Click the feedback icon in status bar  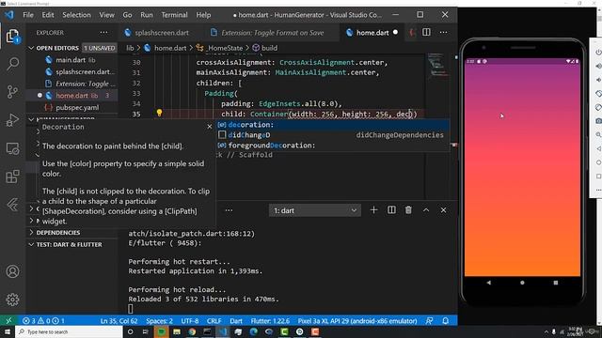coord(429,321)
